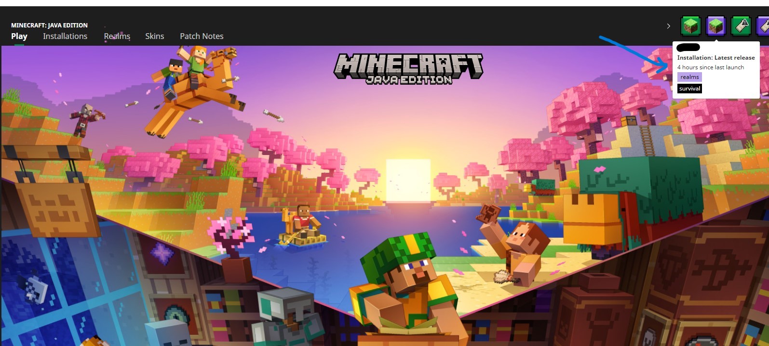This screenshot has height=346, width=769.
Task: Click the MINECRAFT: JAVA EDITION title
Action: 49,25
